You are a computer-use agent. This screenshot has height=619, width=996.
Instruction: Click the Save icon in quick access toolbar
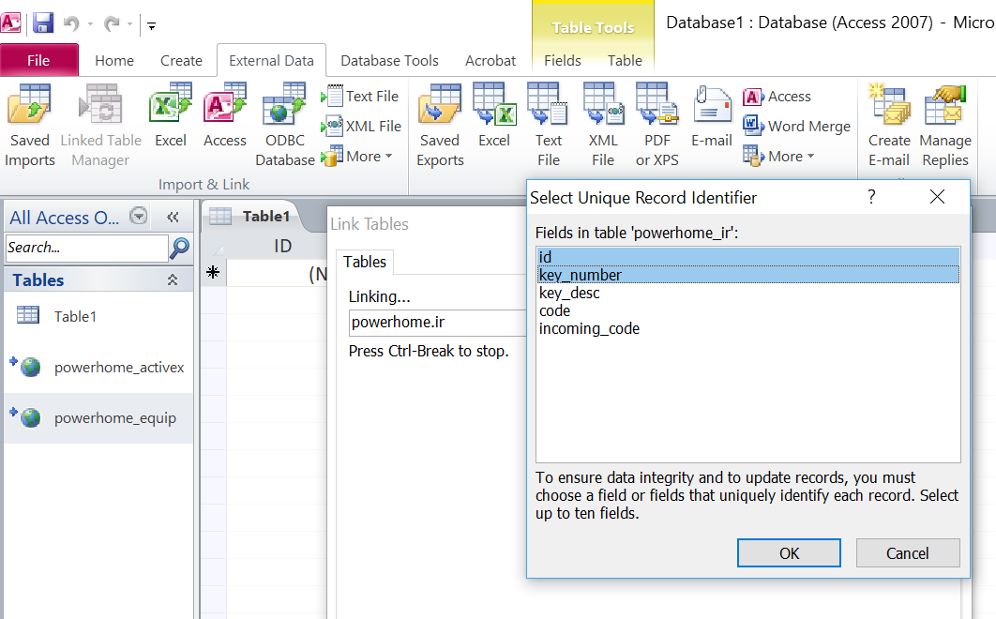(x=43, y=23)
